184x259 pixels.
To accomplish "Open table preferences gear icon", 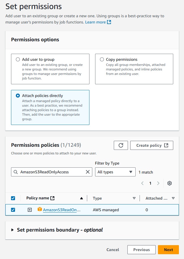I will click(170, 183).
